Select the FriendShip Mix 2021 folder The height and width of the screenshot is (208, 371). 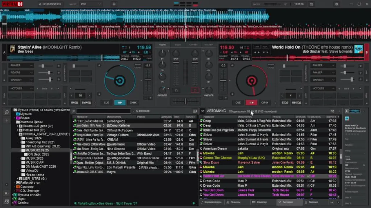coord(40,142)
